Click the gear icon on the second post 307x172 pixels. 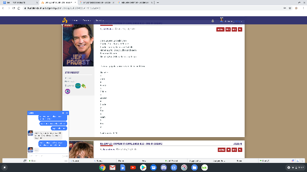point(234,150)
